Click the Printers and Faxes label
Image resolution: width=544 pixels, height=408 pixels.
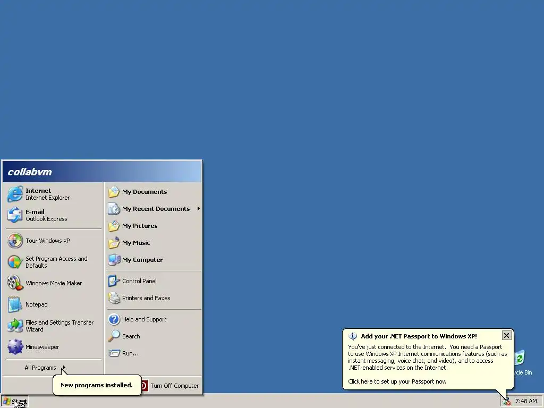pos(146,297)
